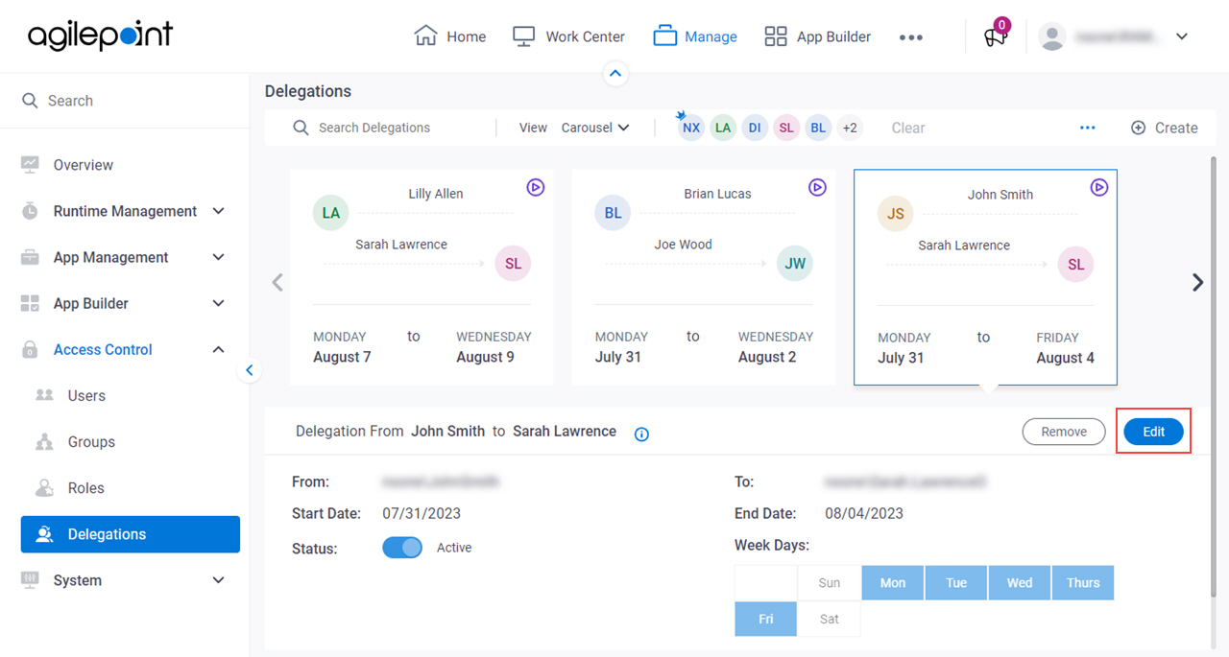The width and height of the screenshot is (1229, 657).
Task: Open the App Builder grid icon in top navigation
Action: (776, 36)
